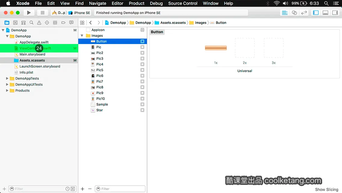Click the type indicator box on Pic5 row
Screen dimensions: 342x193
tap(142, 70)
